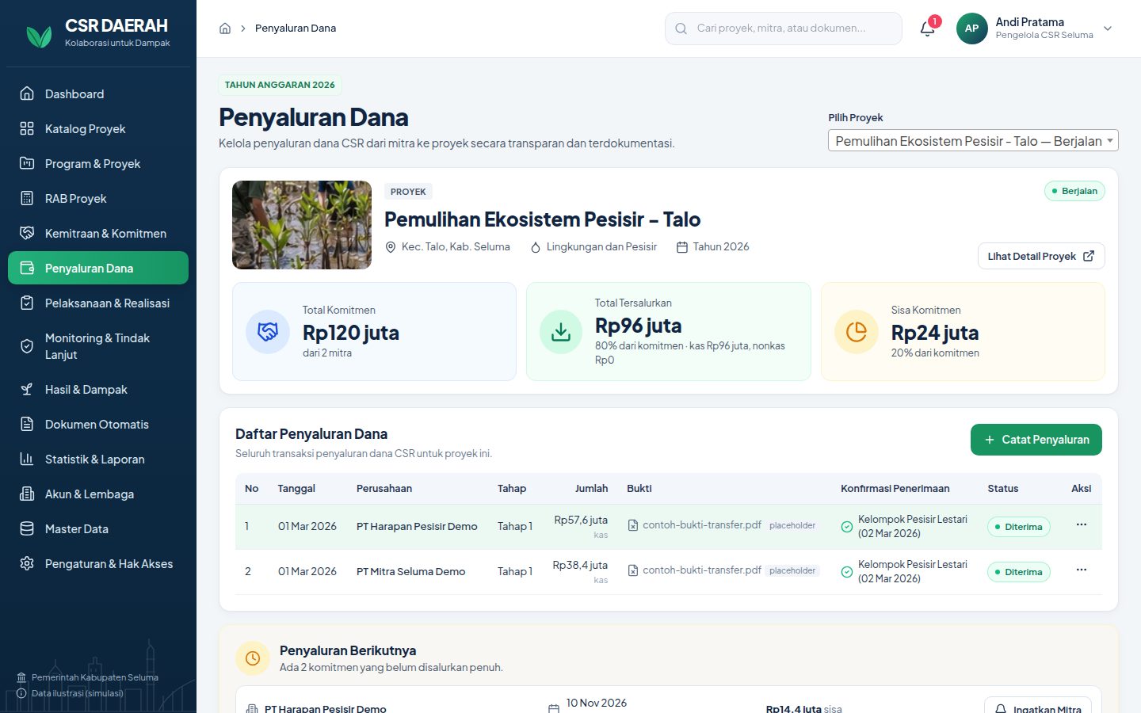Viewport: 1141px width, 713px height.
Task: Click the Tahun Anggaran 2026 badge
Action: [280, 85]
